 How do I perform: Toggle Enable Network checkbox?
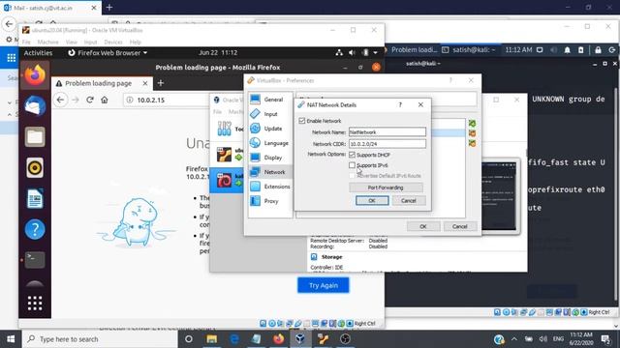click(x=302, y=121)
